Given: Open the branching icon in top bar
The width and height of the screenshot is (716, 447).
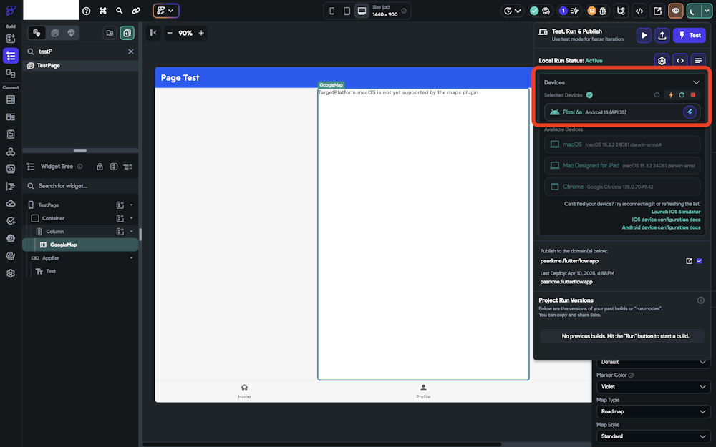Looking at the screenshot, I should click(x=621, y=11).
